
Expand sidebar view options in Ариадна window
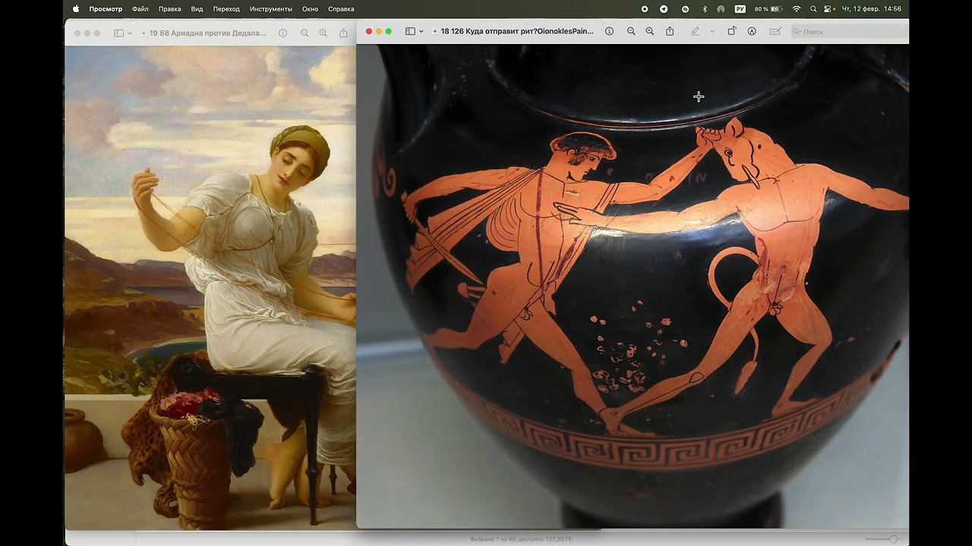click(x=130, y=33)
